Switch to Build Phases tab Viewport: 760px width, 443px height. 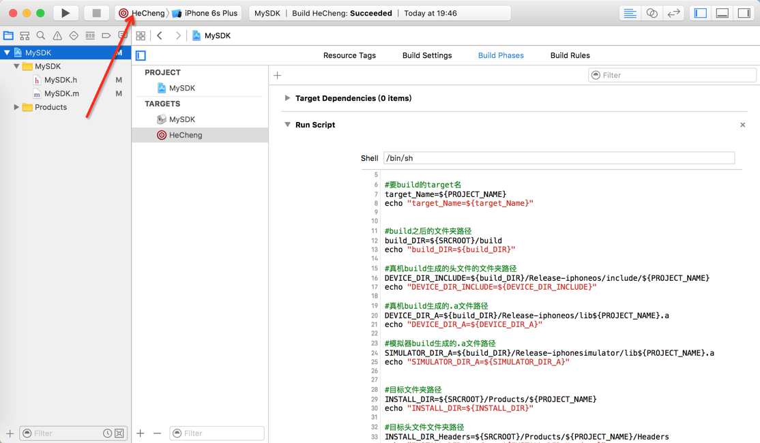[x=501, y=55]
